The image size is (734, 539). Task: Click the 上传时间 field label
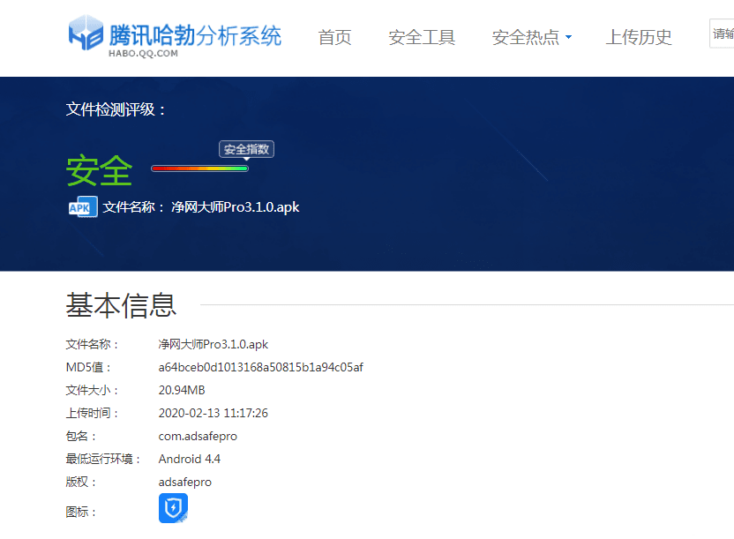point(92,413)
